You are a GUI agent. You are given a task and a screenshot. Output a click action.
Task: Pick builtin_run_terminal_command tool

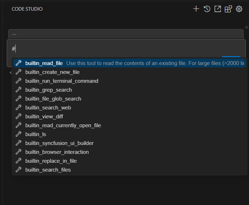coord(62,81)
